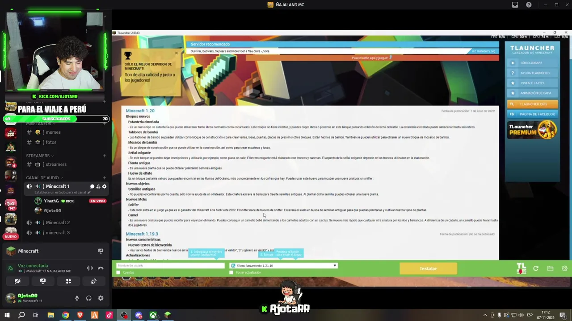
Task: Click the orange 'Pase el ratón aquí' bar
Action: coord(371,58)
